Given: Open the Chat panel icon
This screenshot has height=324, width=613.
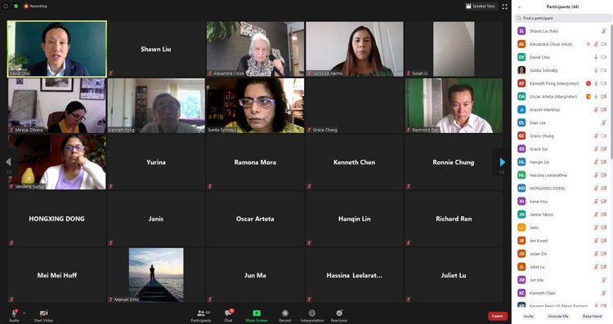Looking at the screenshot, I should pyautogui.click(x=228, y=313).
